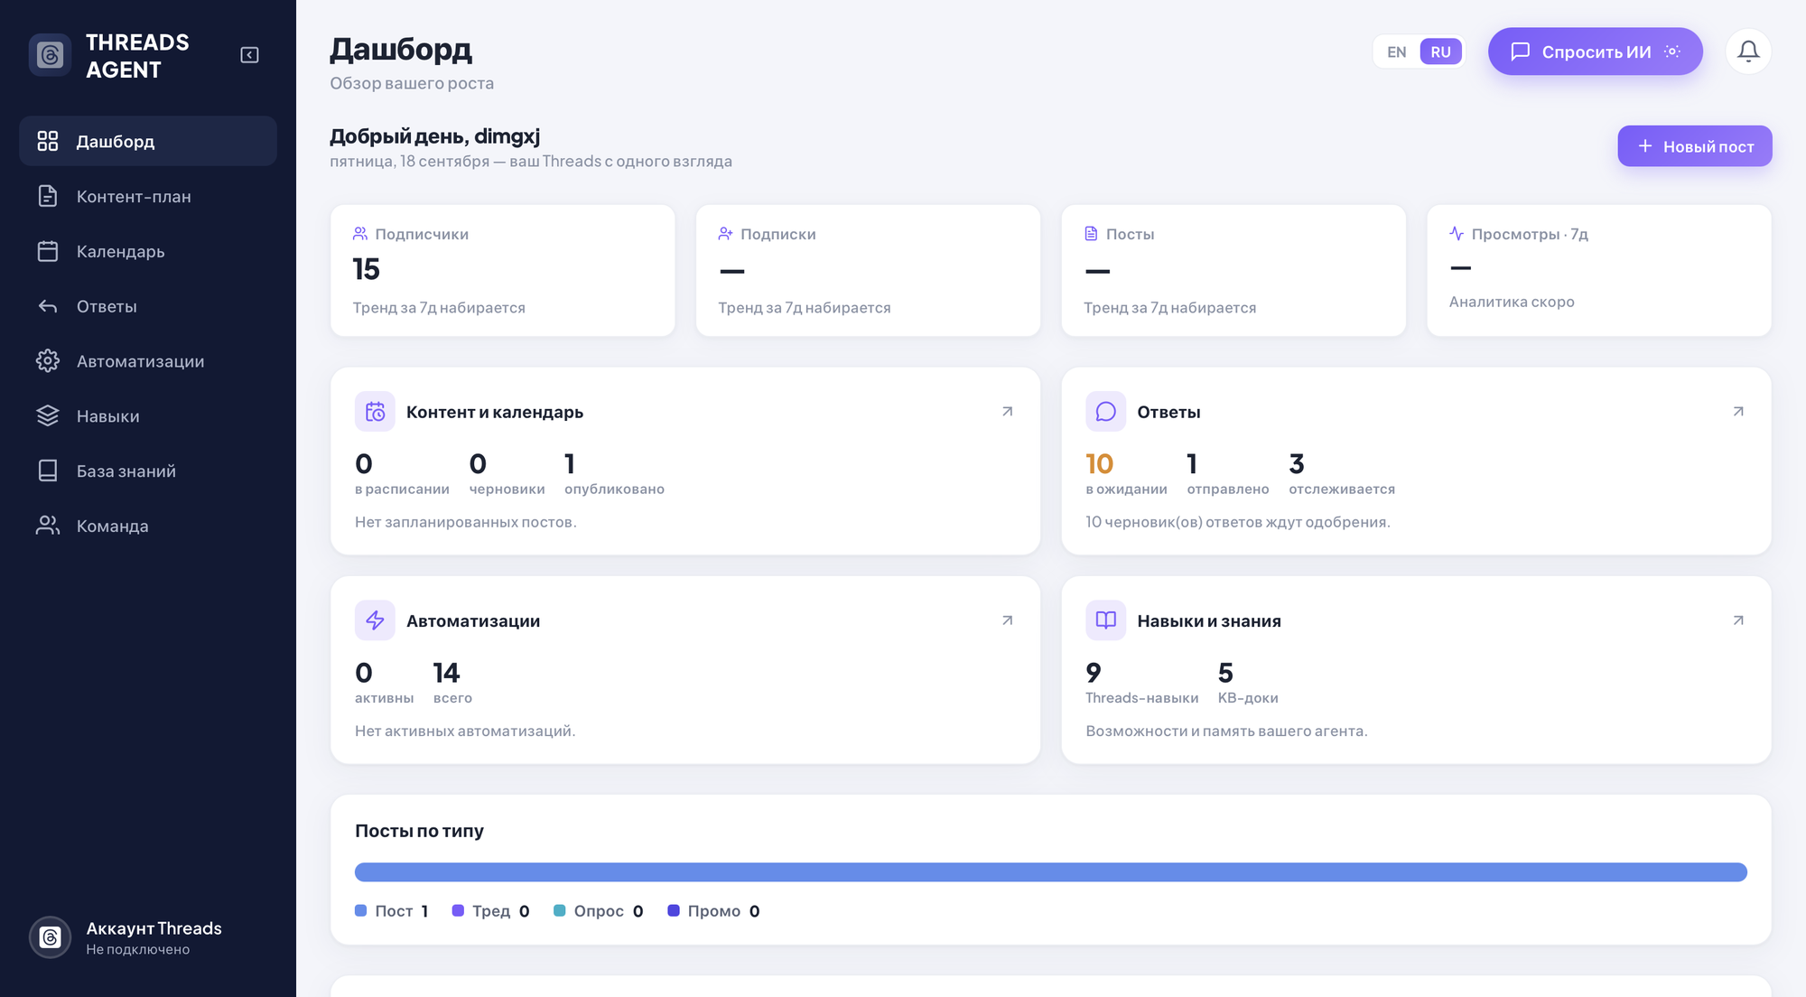The height and width of the screenshot is (997, 1806).
Task: Open Ответы card via arrow icon
Action: tap(1737, 412)
